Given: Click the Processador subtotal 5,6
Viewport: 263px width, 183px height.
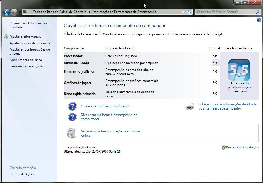Looking at the screenshot, I should 215,56.
